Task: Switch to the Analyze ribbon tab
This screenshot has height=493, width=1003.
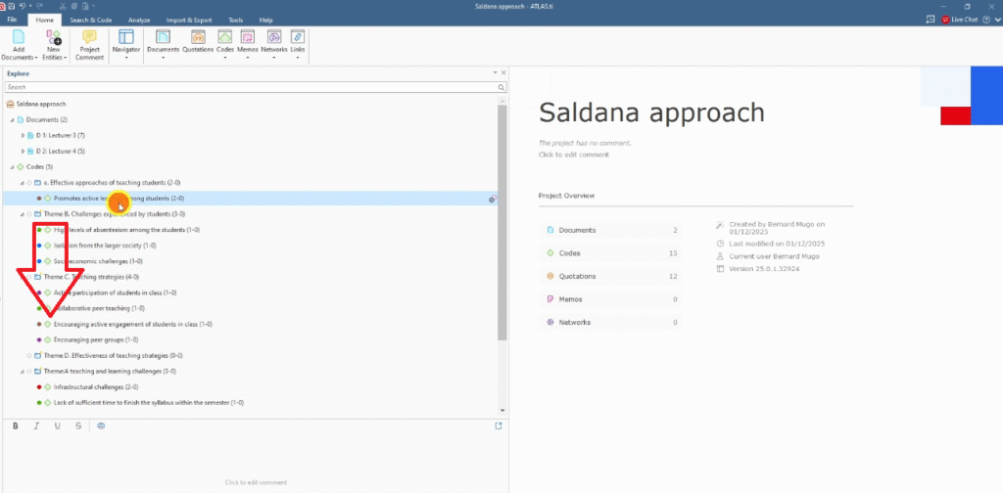Action: pos(139,20)
